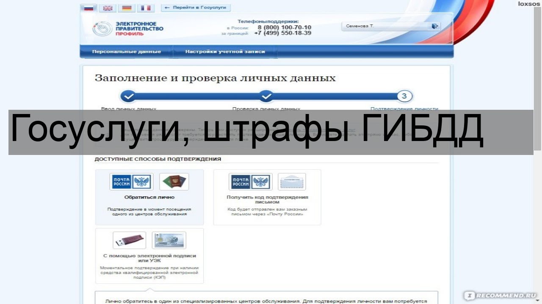Select step 3 circle in progress bar
Viewport: 542px width, 304px height.
(x=404, y=96)
